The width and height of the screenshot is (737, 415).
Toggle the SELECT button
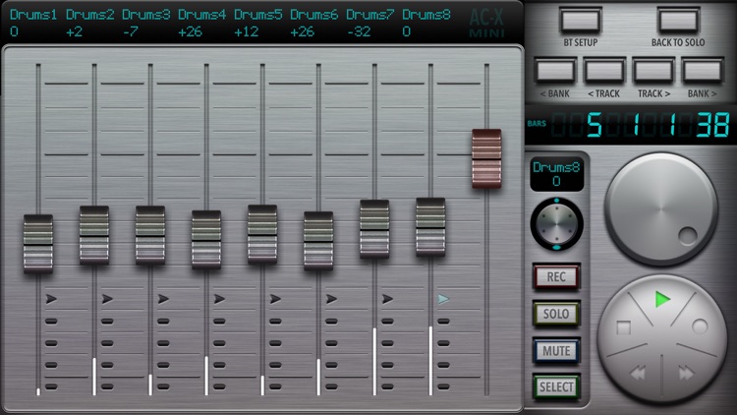coord(556,387)
